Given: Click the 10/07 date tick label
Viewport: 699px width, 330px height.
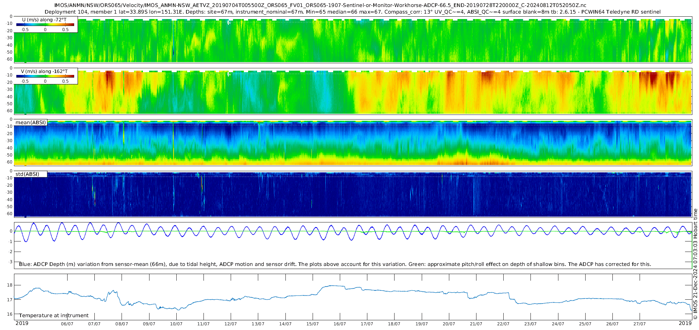Looking at the screenshot, I should [x=176, y=324].
